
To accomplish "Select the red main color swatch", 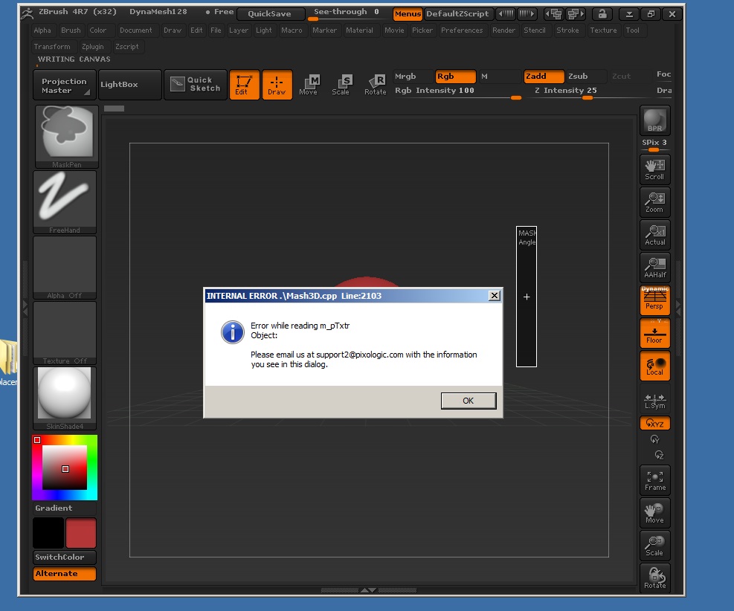I will [x=81, y=532].
